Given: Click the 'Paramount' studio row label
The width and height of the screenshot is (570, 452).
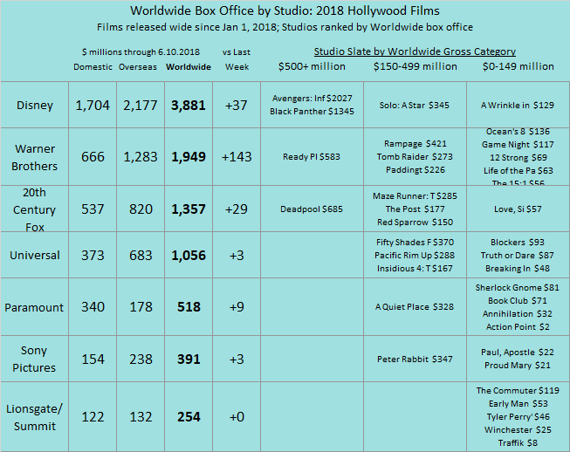Looking at the screenshot, I should coord(34,307).
